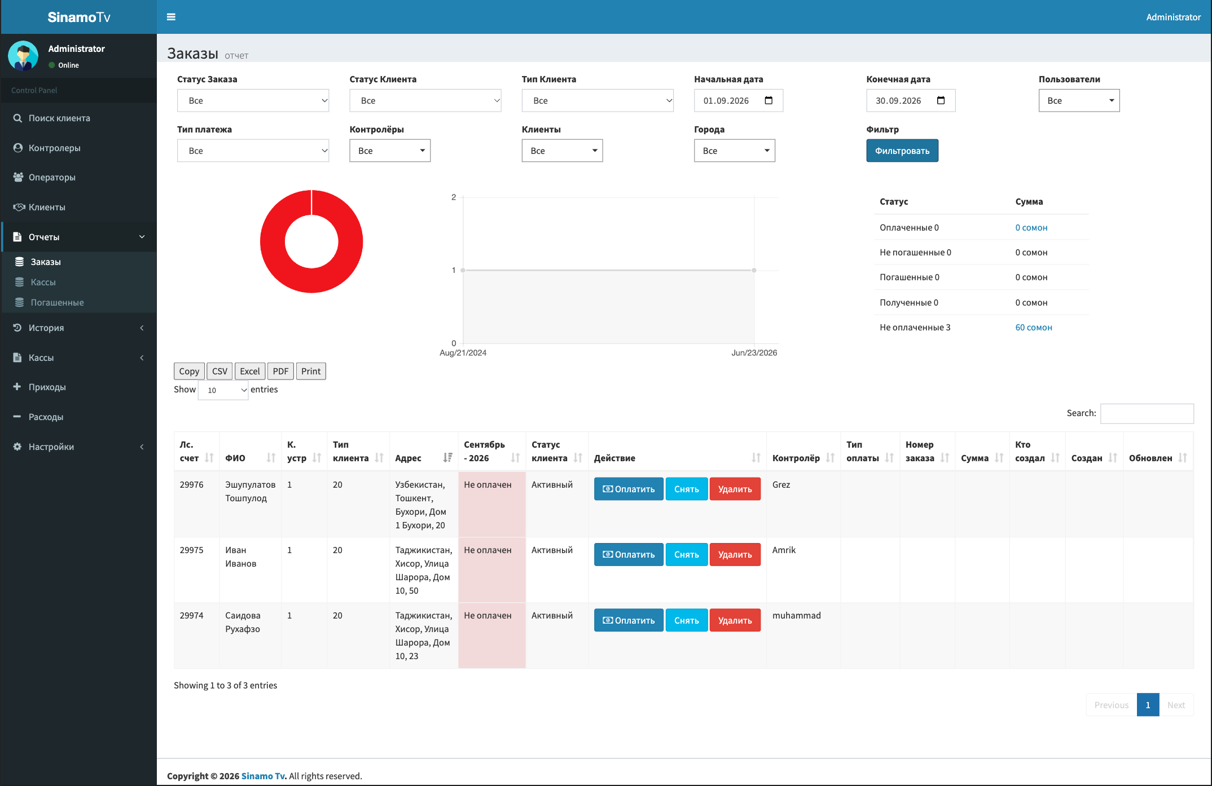Open the Статус Клиента dropdown
Viewport: 1212px width, 786px height.
(425, 100)
